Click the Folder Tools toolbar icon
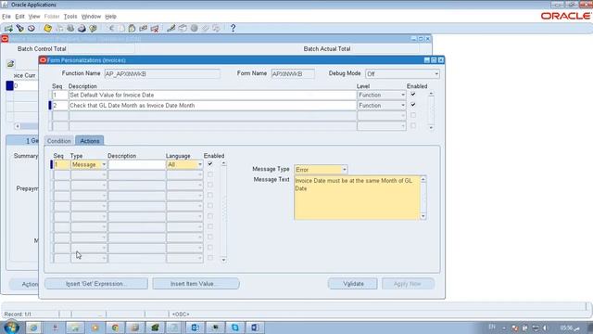593x334 pixels. tap(216, 29)
